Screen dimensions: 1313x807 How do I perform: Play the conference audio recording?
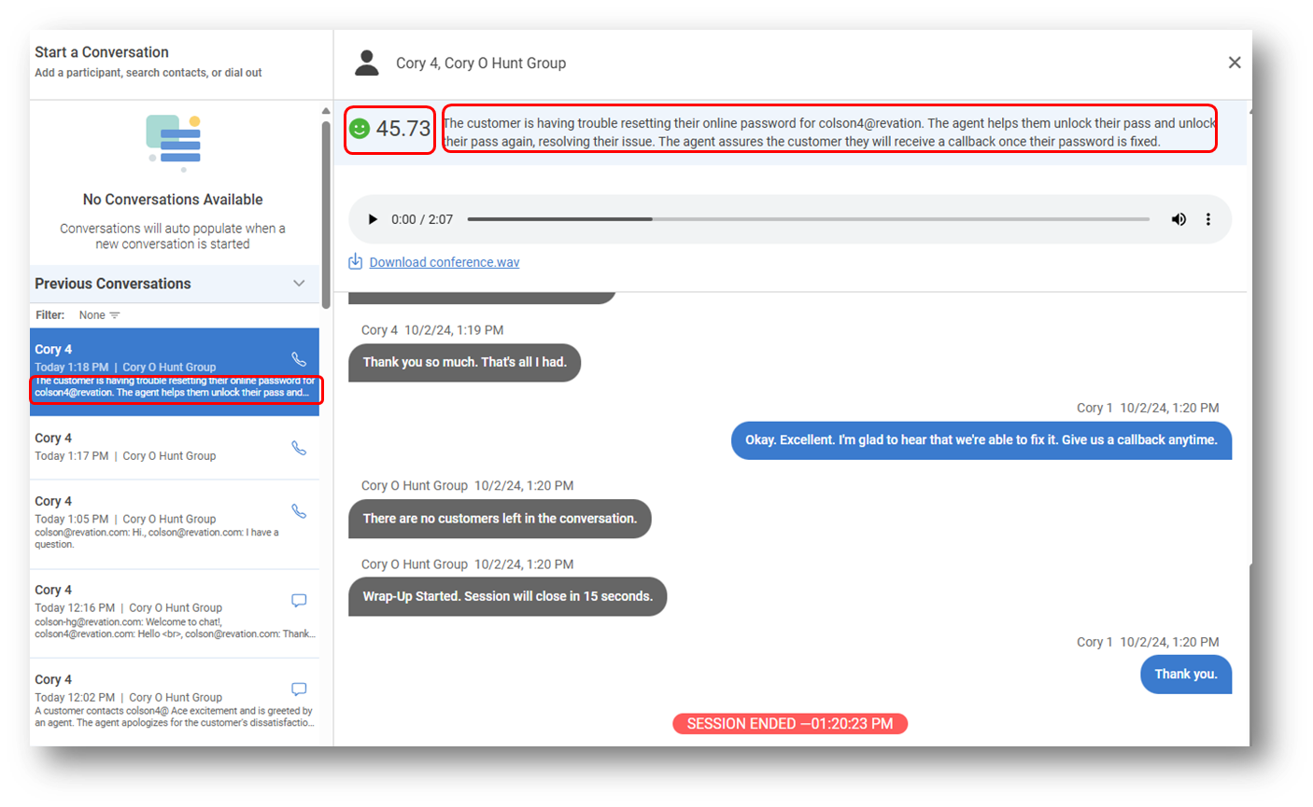tap(373, 219)
